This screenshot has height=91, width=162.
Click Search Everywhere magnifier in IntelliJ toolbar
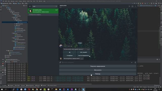click(x=161, y=3)
